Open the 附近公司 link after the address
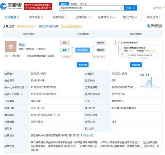 pos(88,136)
